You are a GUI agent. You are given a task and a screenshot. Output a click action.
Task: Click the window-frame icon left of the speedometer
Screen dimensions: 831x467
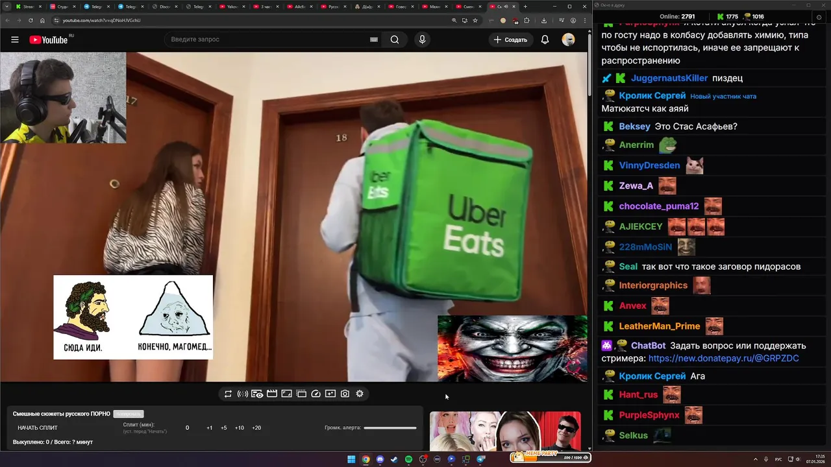click(301, 394)
